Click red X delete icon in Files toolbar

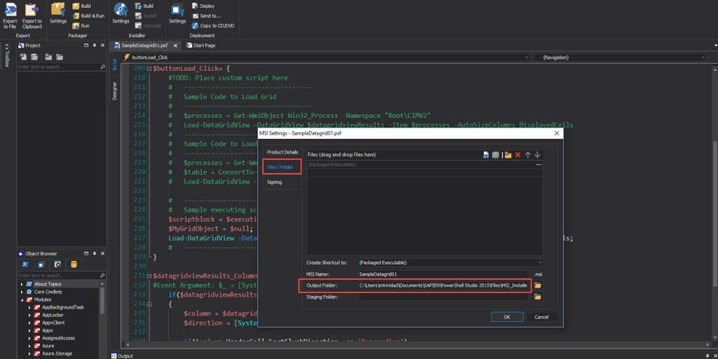click(x=518, y=155)
